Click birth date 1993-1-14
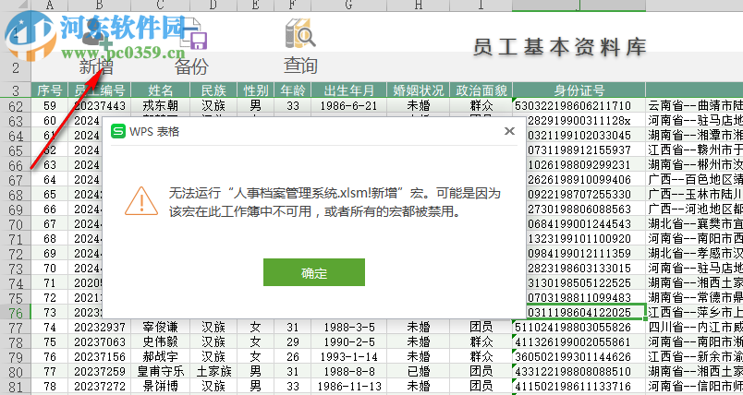The image size is (743, 395). pos(349,356)
